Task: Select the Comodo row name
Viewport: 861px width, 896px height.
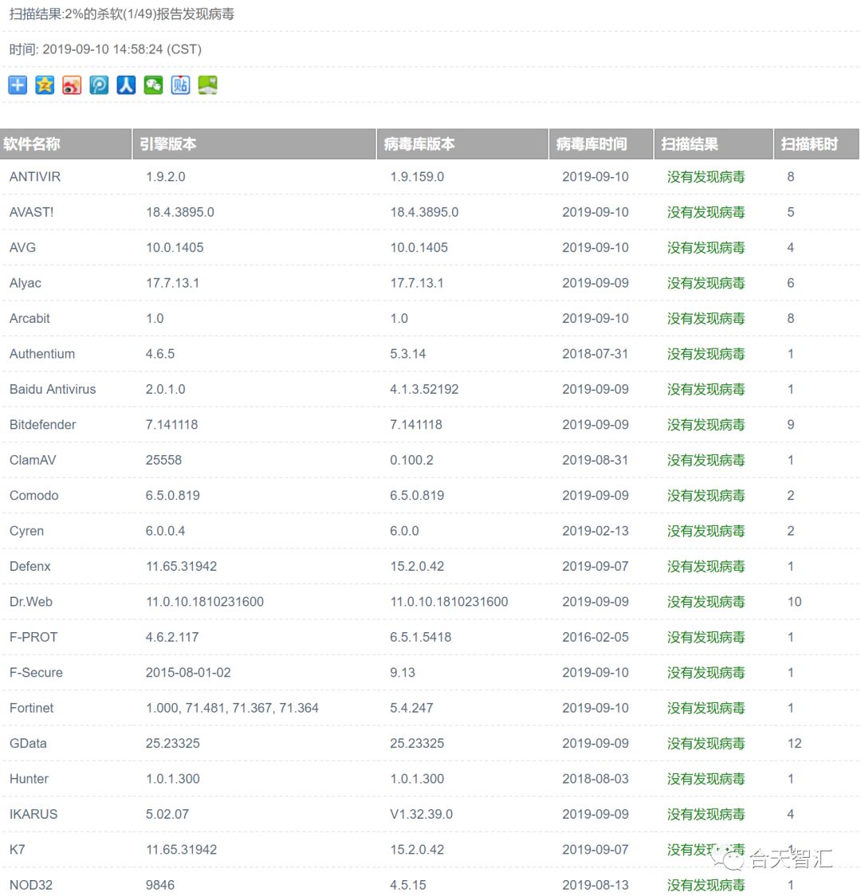Action: click(x=34, y=495)
